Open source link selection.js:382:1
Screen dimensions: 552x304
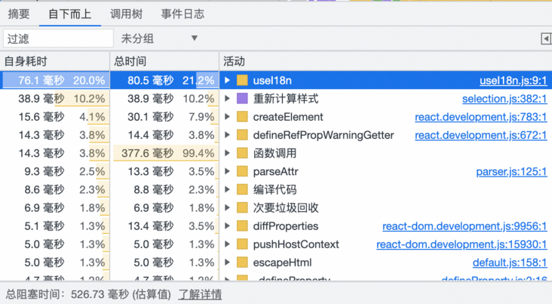[504, 99]
